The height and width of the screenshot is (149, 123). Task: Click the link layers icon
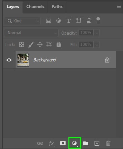tap(40, 143)
